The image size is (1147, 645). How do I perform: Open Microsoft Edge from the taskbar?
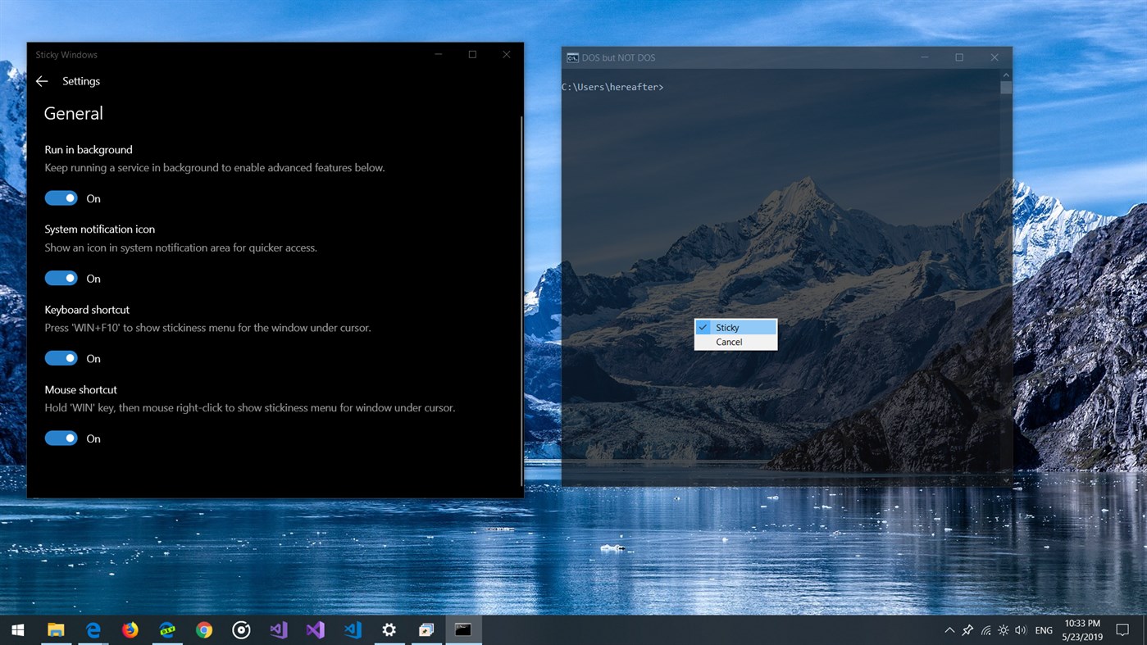(x=93, y=629)
